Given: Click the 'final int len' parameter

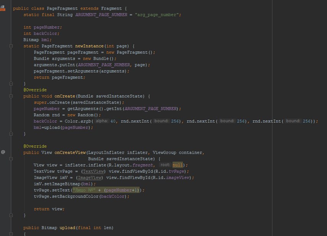Looking at the screenshot, I should [x=95, y=228].
